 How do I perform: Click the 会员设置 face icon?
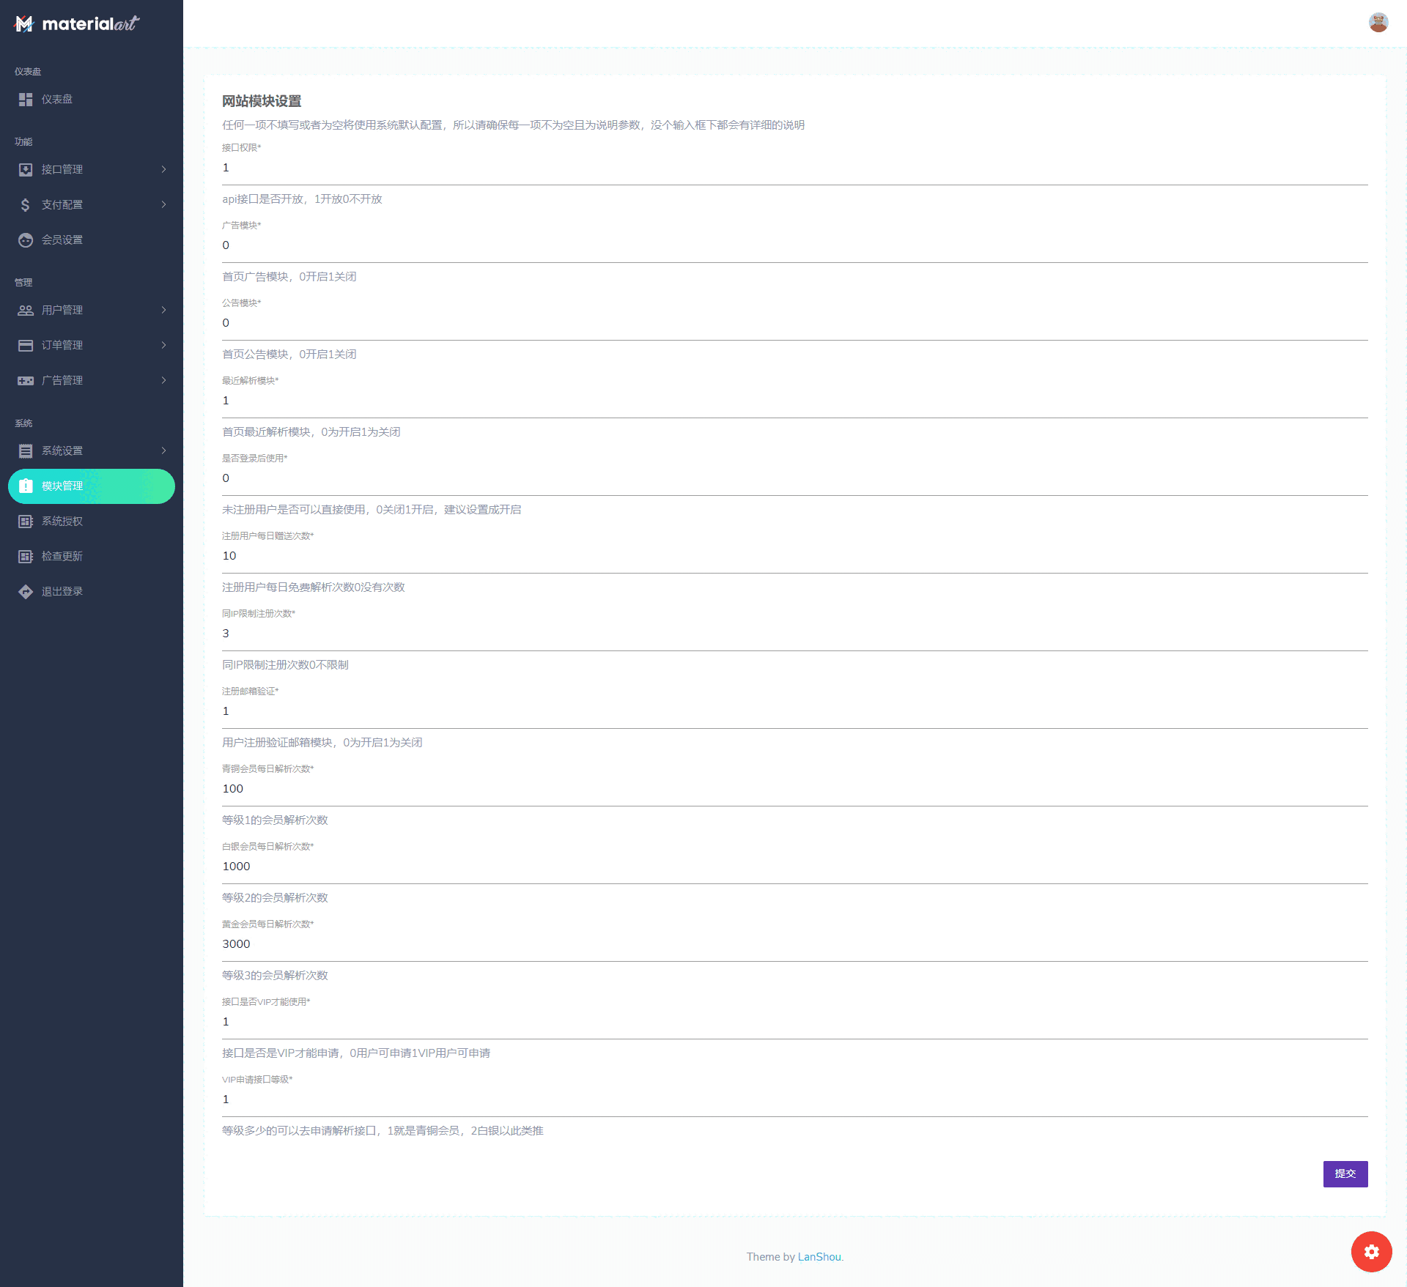[x=26, y=240]
